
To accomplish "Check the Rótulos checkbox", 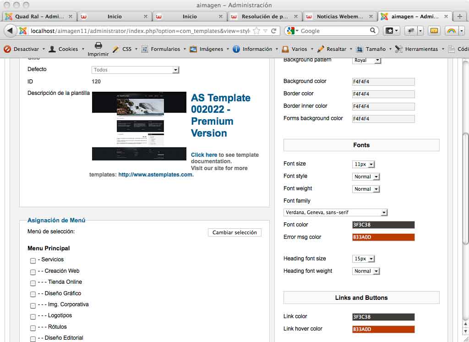I will coord(33,328).
